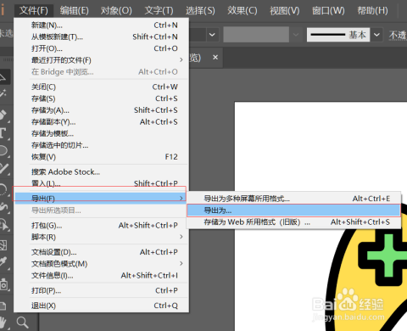Collapse the 文件(F) menu in menu bar
This screenshot has width=407, height=331.
click(34, 11)
